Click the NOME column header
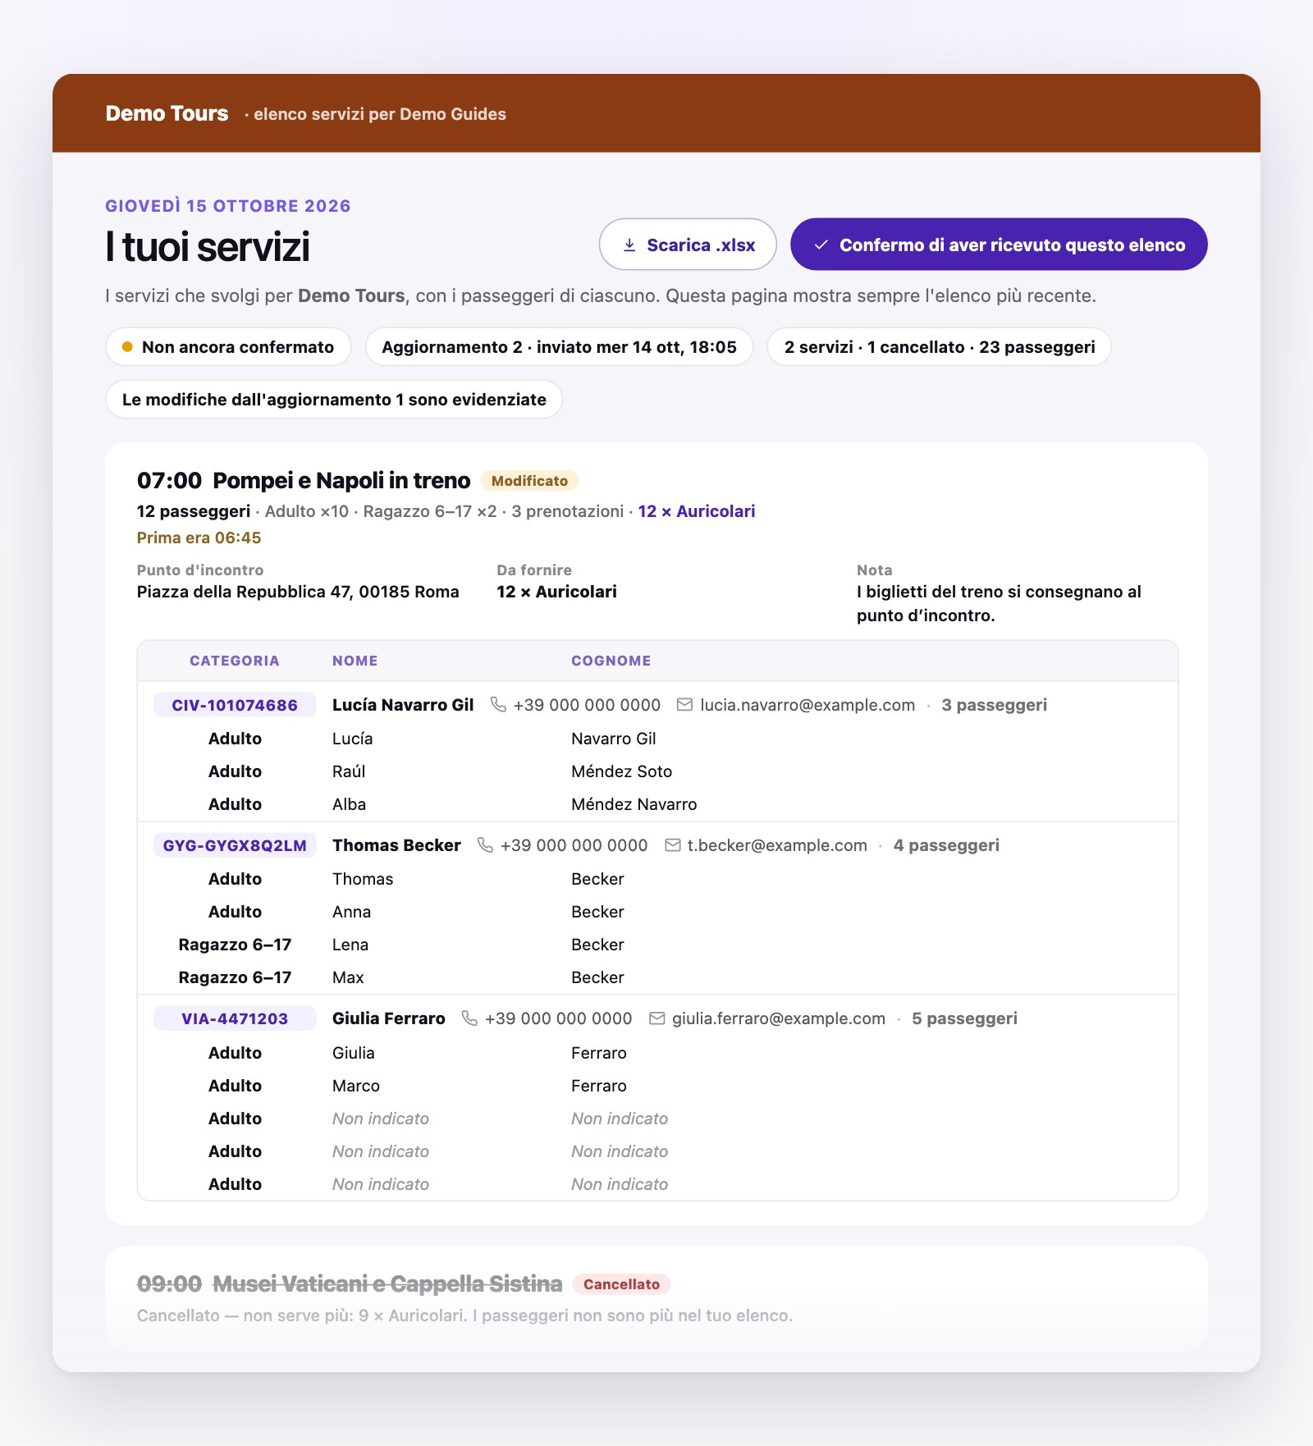The image size is (1313, 1446). point(355,661)
